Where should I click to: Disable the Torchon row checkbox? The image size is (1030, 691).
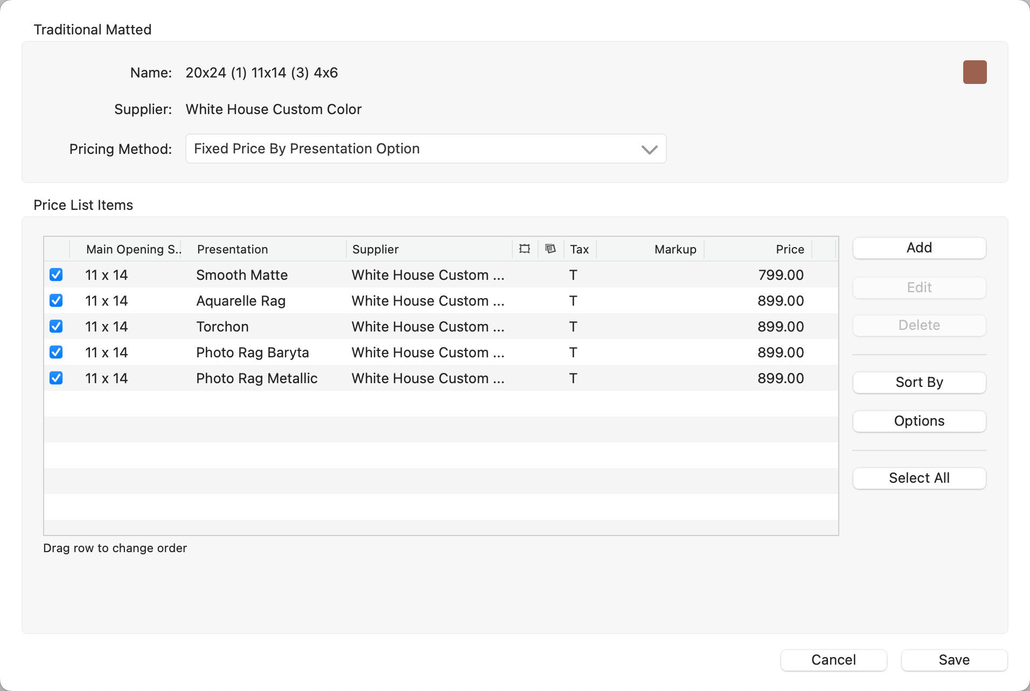point(56,327)
